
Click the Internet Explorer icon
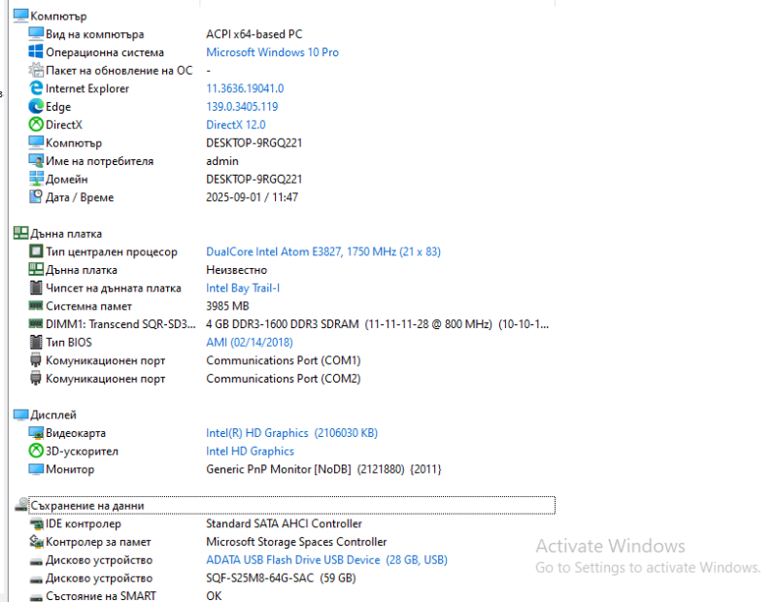[x=37, y=88]
